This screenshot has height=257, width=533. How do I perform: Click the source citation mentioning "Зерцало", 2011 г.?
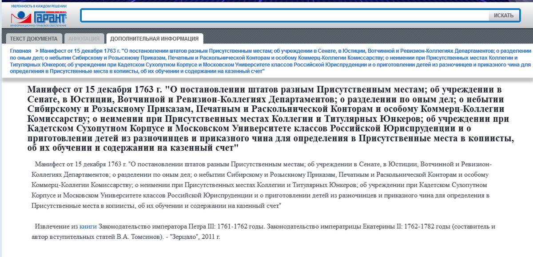click(263, 232)
